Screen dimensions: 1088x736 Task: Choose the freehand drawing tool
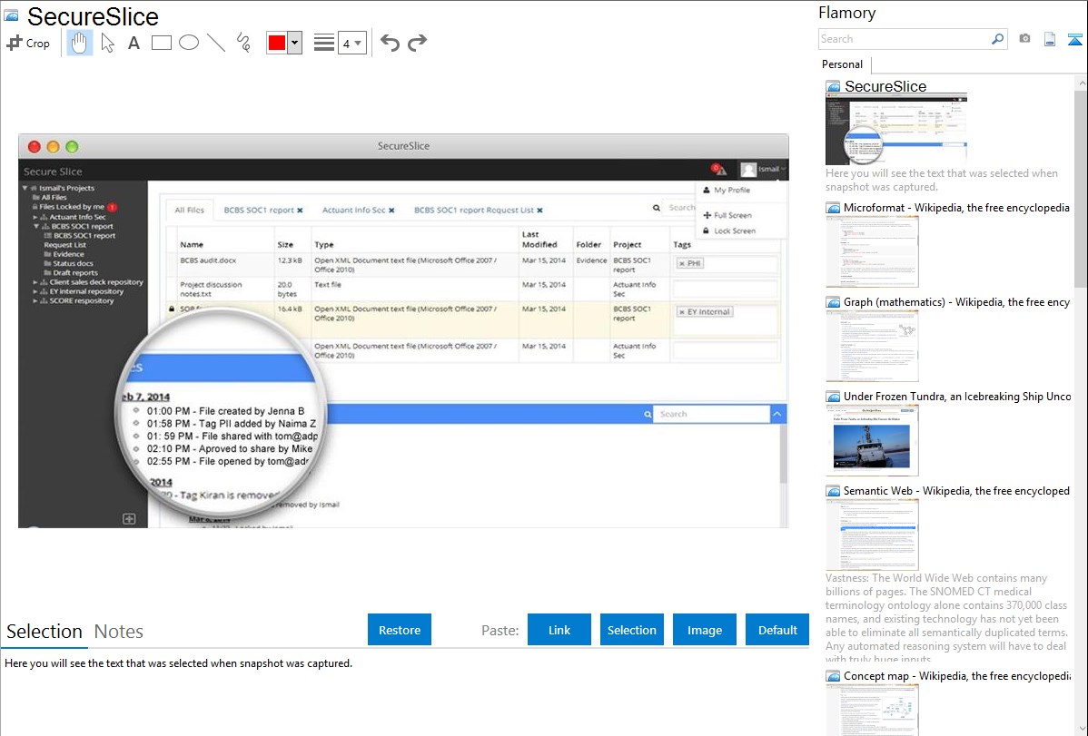243,43
